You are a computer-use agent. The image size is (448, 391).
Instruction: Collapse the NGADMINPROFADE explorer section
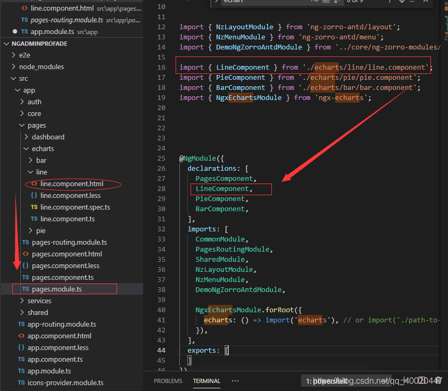click(x=6, y=44)
